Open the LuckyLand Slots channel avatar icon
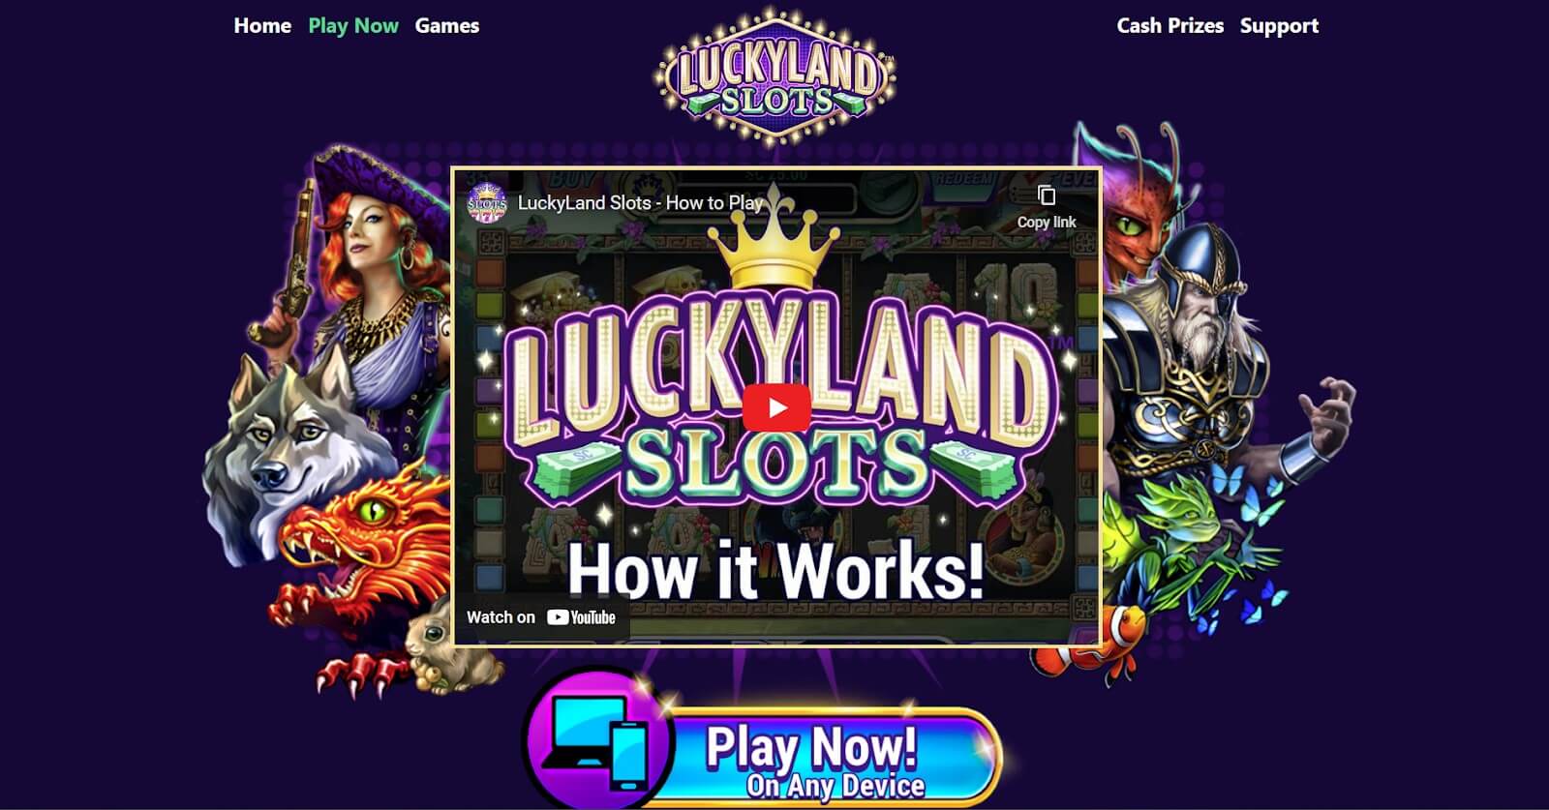This screenshot has width=1549, height=810. click(487, 203)
